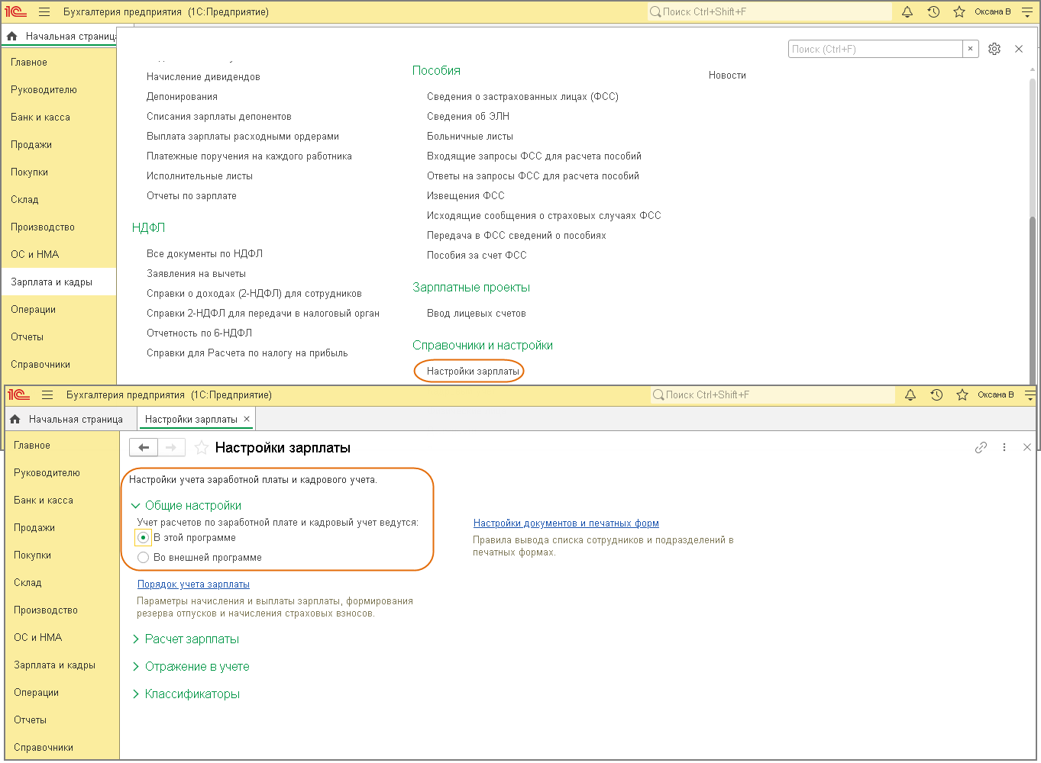Open favorites star in upper window title bar

coord(959,12)
